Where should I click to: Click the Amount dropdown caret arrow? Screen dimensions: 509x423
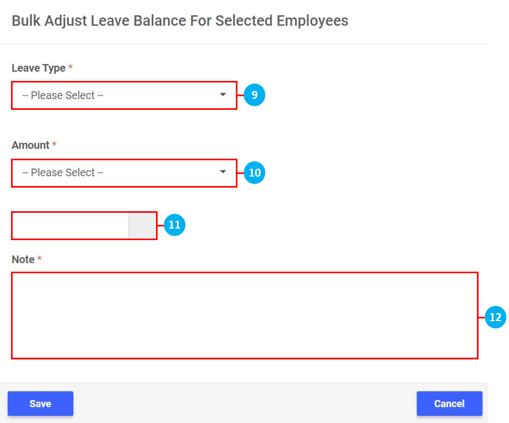(223, 172)
